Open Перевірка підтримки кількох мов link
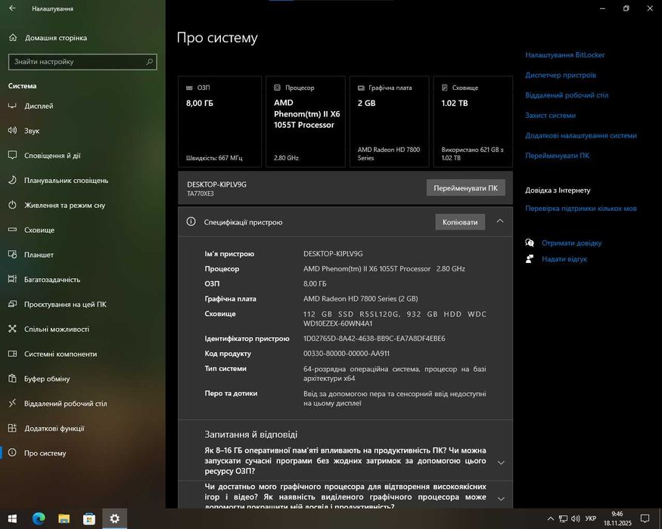The height and width of the screenshot is (529, 662). click(580, 208)
